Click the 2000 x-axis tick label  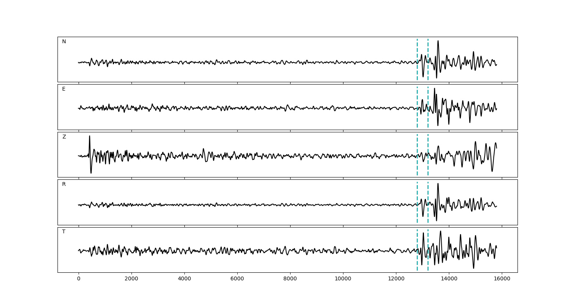click(x=131, y=279)
